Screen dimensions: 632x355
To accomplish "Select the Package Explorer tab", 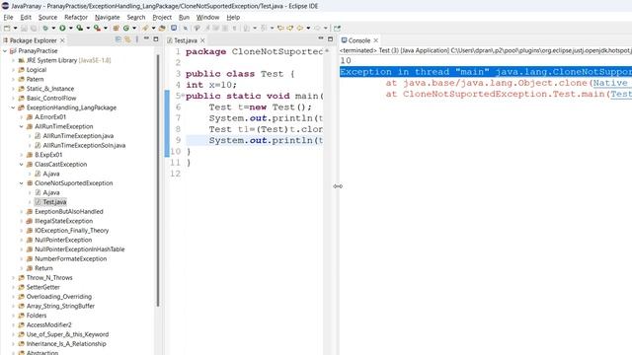I will (x=33, y=40).
